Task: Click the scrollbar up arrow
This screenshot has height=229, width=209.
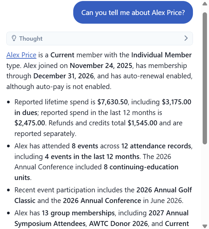Action: 205,4
